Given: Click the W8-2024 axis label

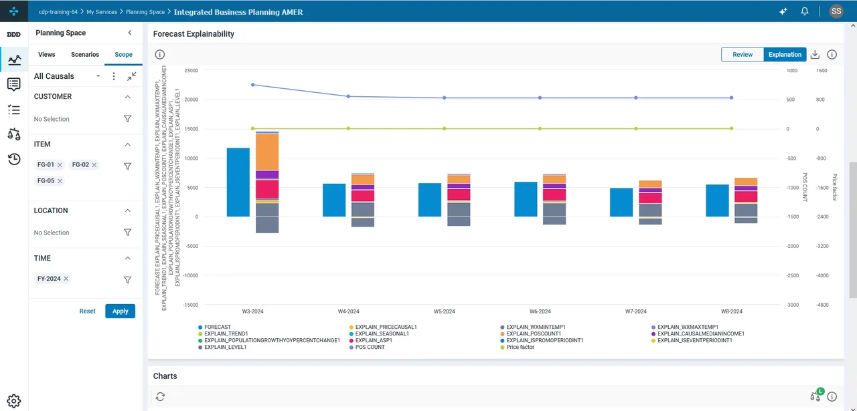Looking at the screenshot, I should [x=732, y=311].
